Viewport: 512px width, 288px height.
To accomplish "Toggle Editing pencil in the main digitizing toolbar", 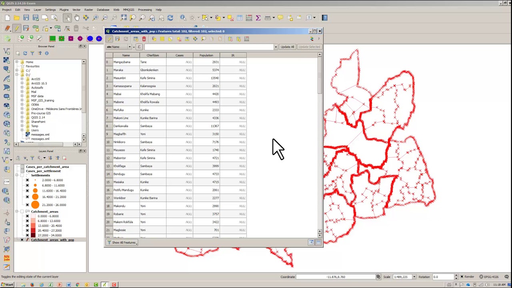I will (17, 28).
